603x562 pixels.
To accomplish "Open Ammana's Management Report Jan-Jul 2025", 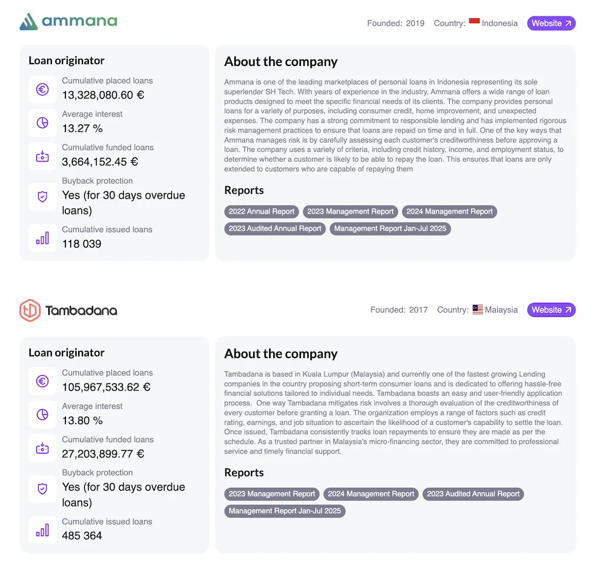I will pos(390,229).
